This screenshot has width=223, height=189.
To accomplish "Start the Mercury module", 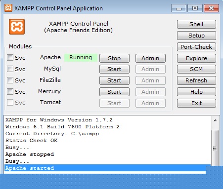I will pos(114,92).
